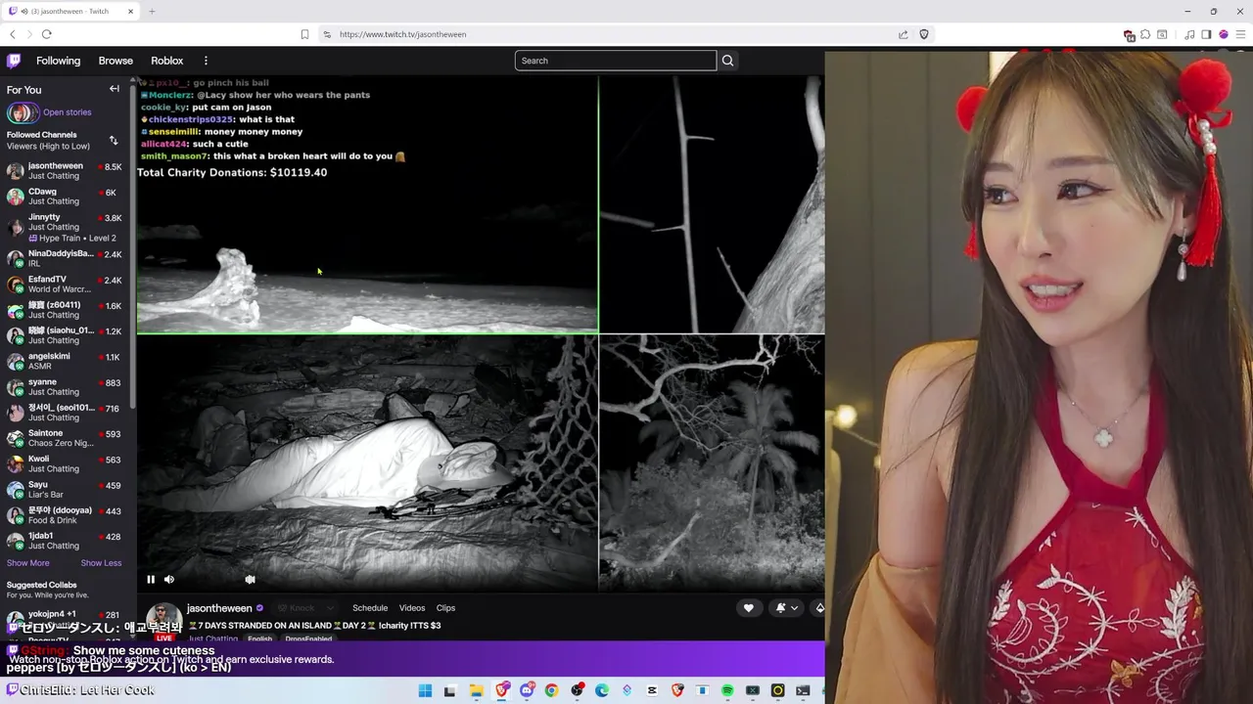Change followed channels sort order
This screenshot has width=1253, height=704.
pos(114,141)
